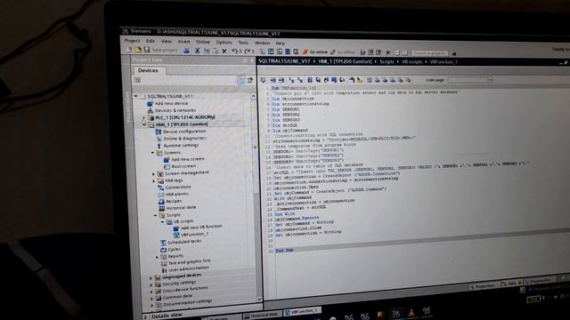This screenshot has width=570, height=320.
Task: Open the Project menu
Action: coord(133,41)
